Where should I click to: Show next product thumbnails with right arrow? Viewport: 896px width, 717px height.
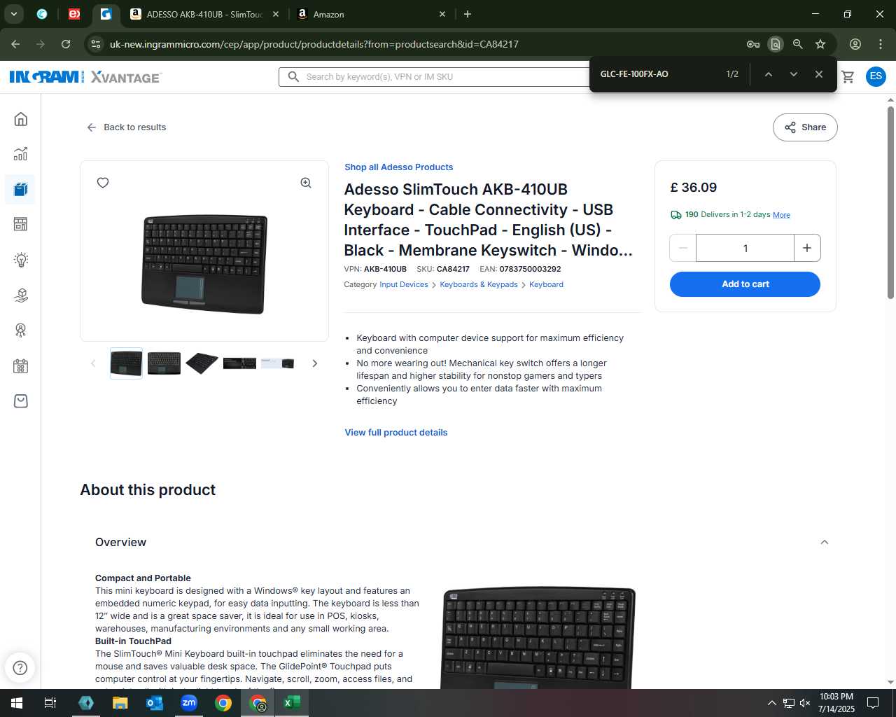click(315, 363)
